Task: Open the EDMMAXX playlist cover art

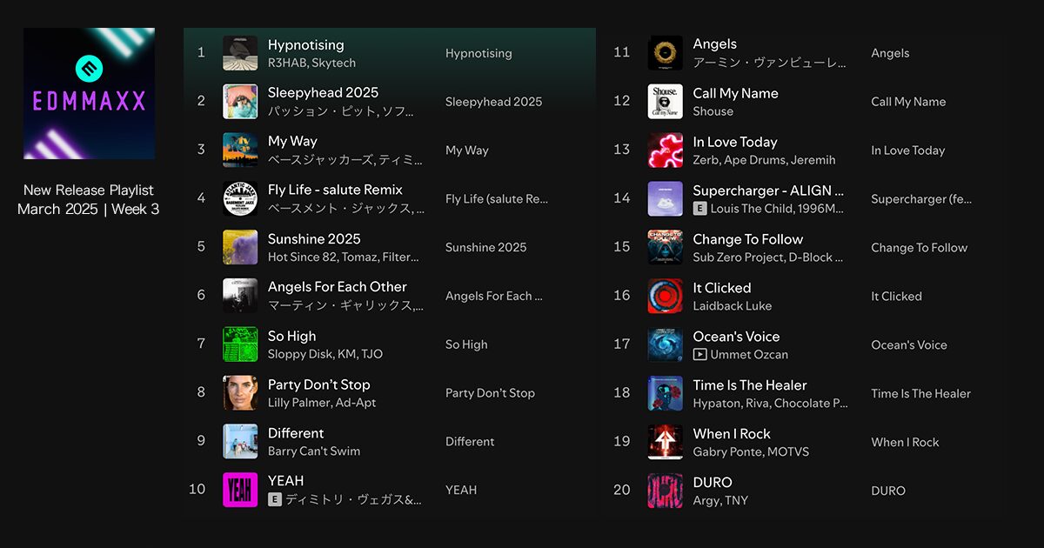Action: 89,93
